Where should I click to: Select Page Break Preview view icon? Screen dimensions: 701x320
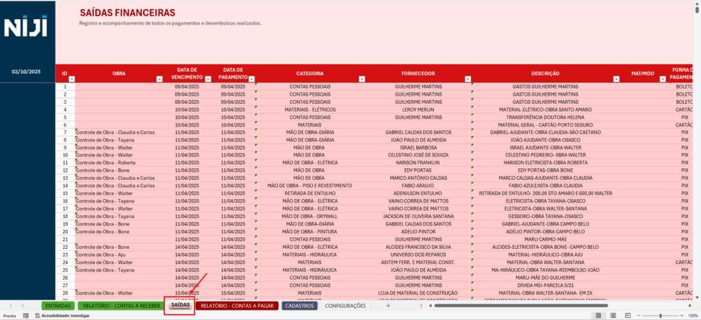tap(628, 316)
